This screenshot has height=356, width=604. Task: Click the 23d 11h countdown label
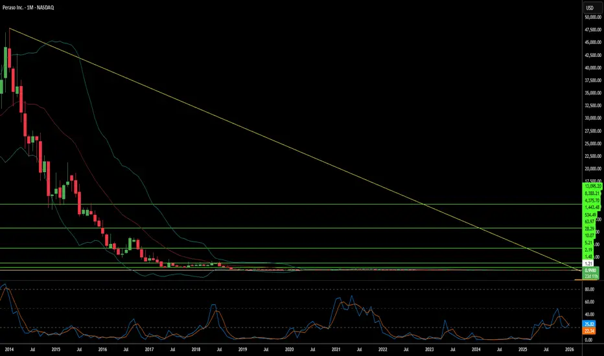click(591, 276)
